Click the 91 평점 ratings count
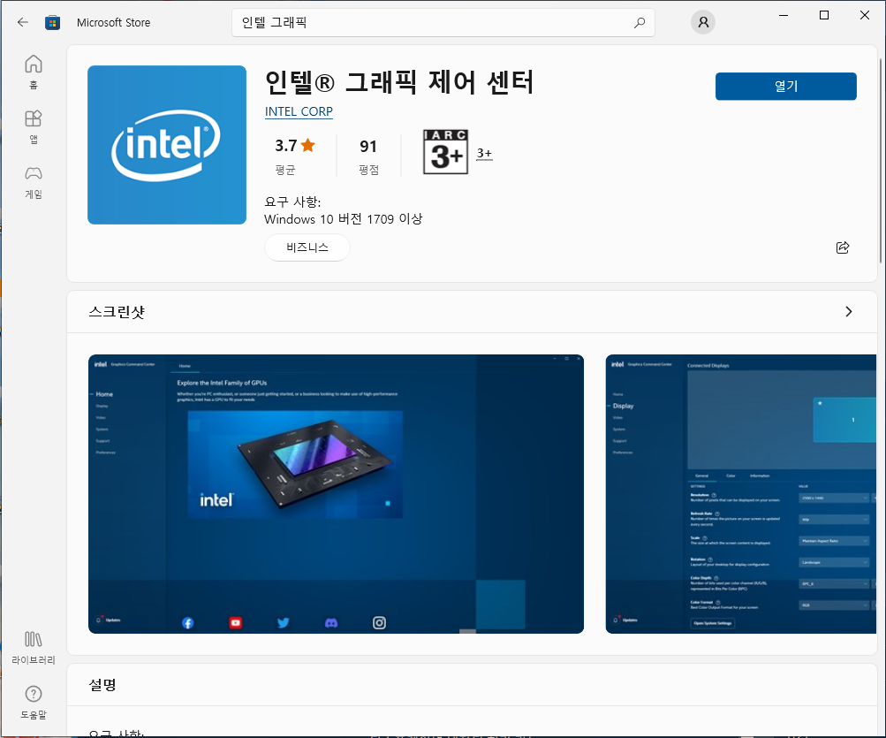This screenshot has height=738, width=886. [368, 156]
